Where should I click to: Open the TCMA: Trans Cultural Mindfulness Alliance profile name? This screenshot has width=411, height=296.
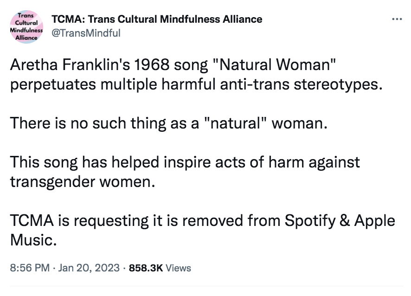[x=157, y=19]
